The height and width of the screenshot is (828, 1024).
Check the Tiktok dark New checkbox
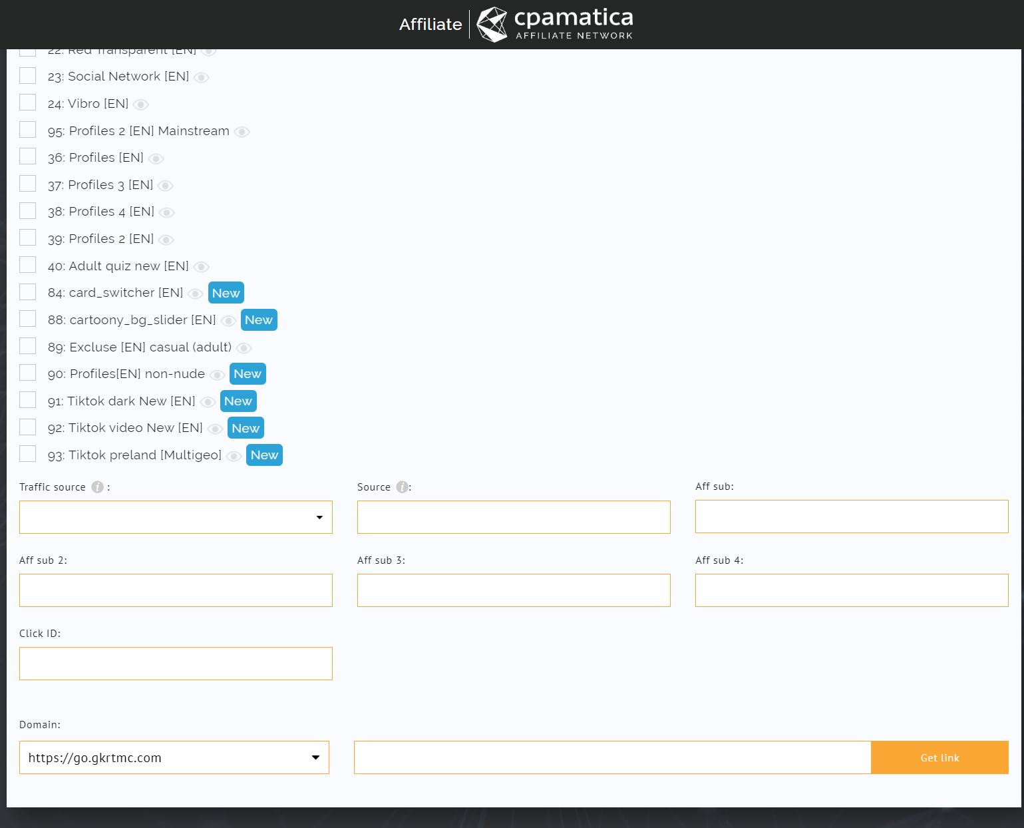[x=27, y=399]
